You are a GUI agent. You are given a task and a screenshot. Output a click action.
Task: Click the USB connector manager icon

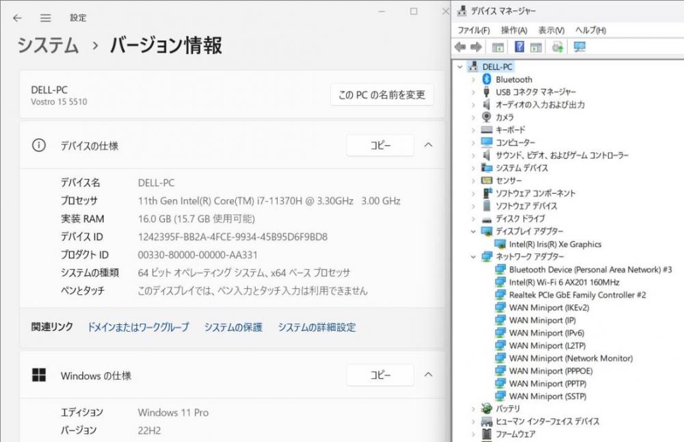pyautogui.click(x=487, y=92)
